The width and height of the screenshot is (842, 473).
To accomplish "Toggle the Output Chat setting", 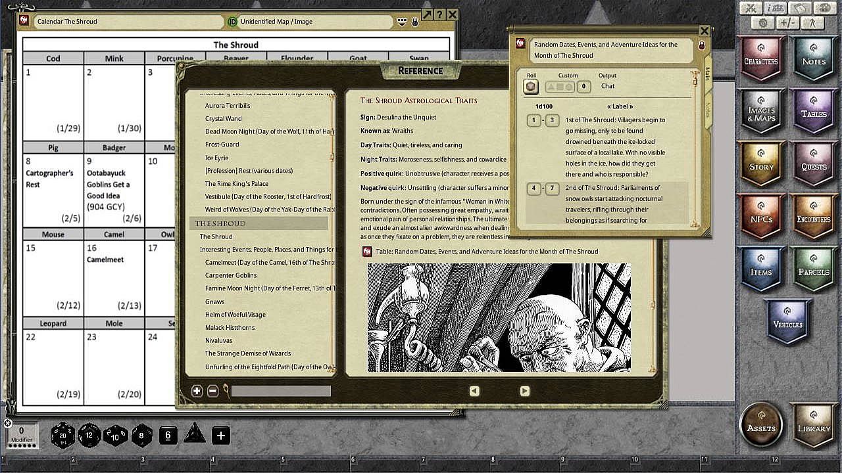I will tap(608, 86).
